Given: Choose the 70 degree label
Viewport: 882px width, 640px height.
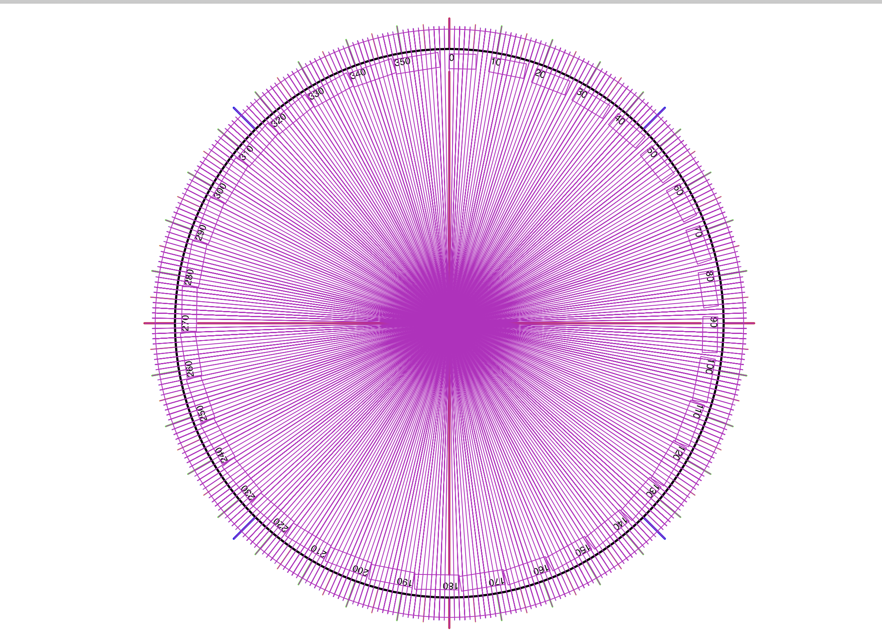Looking at the screenshot, I should coord(698,233).
